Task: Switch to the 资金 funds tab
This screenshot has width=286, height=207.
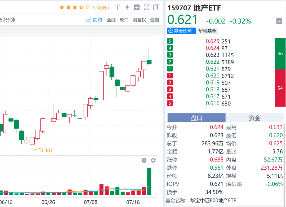Action: (x=254, y=117)
